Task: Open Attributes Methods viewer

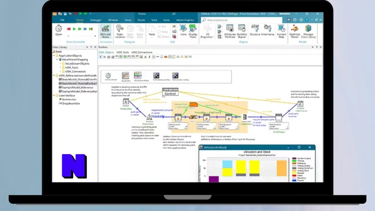Action: pos(230,32)
